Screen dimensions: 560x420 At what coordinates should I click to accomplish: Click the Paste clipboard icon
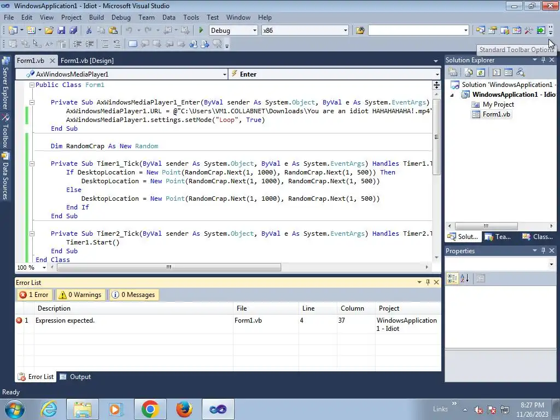tap(113, 31)
